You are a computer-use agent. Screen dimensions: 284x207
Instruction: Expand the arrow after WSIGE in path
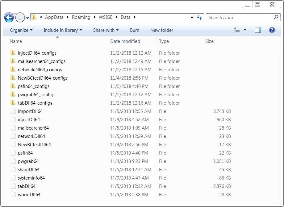tap(116, 17)
